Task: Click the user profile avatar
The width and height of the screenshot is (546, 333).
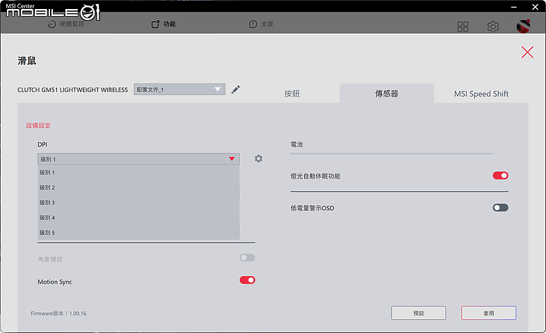Action: [x=523, y=26]
